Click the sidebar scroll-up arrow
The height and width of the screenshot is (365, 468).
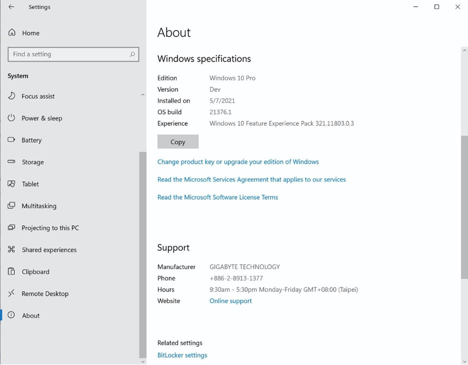click(143, 95)
